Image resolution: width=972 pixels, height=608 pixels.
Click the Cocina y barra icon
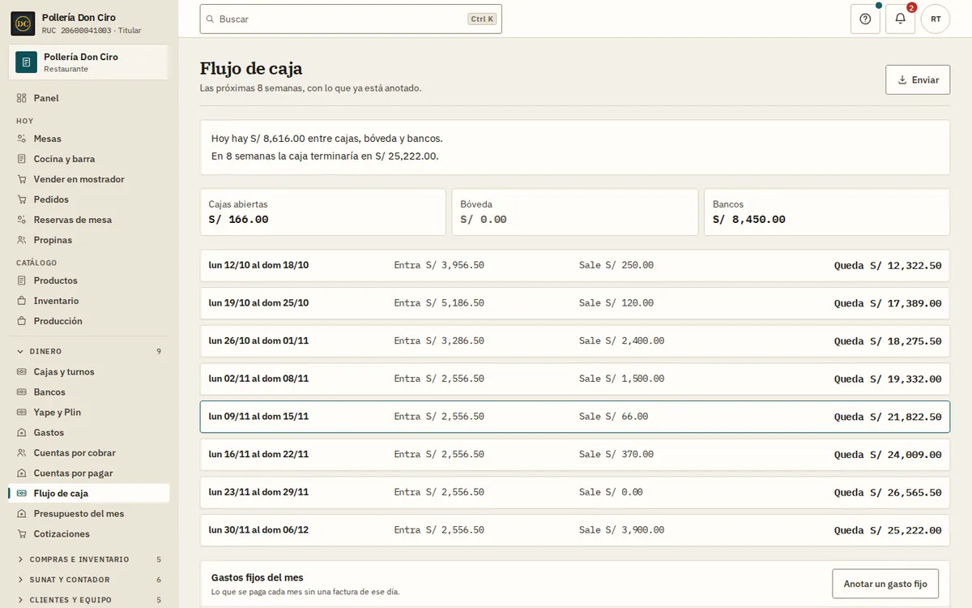pyautogui.click(x=21, y=159)
